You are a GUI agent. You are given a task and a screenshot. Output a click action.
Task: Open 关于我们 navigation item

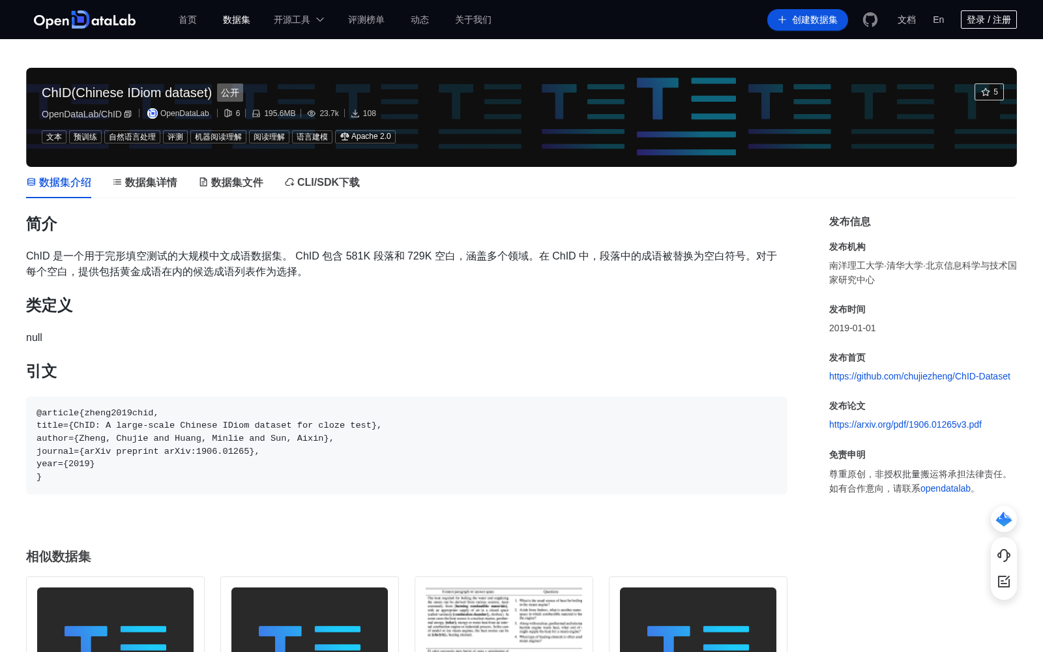tap(473, 20)
